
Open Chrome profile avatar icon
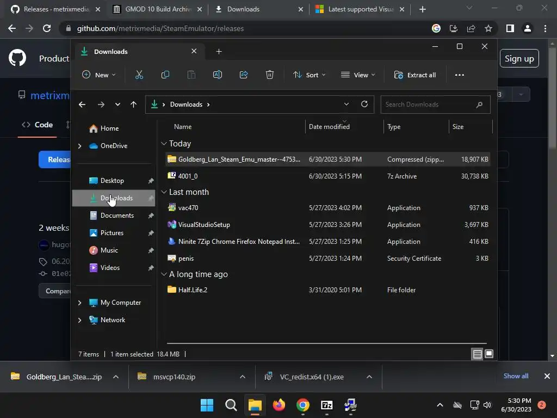point(528,28)
